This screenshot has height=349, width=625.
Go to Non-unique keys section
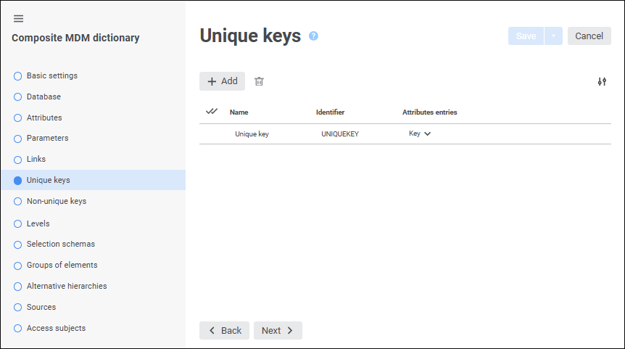tap(56, 201)
